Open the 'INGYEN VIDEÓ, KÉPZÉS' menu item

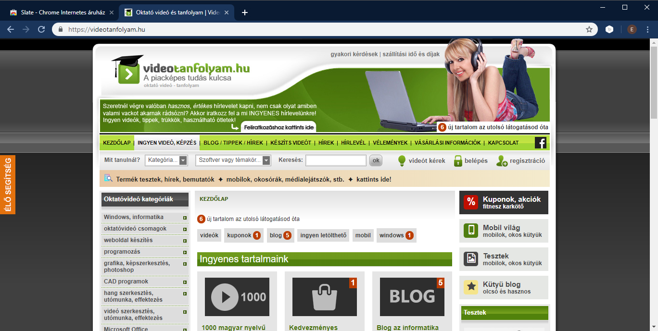(167, 143)
